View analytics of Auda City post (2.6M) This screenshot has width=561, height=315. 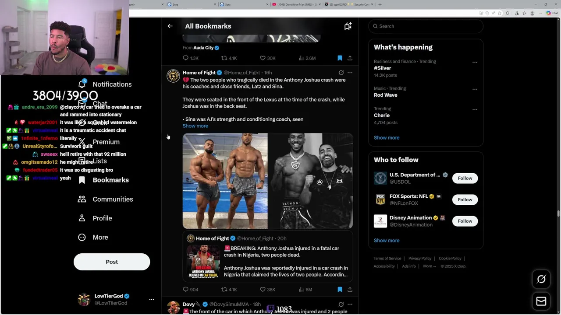[x=307, y=58]
